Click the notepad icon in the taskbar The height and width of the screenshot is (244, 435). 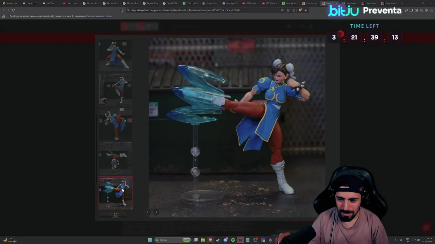click(x=248, y=240)
